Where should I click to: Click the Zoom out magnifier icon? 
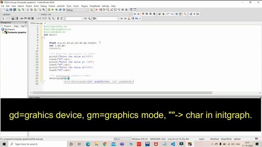pos(53,18)
